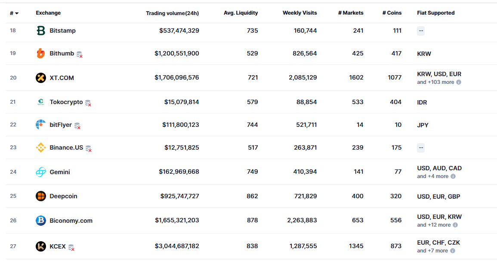
Task: Click the Gemini logo icon
Action: tap(41, 172)
